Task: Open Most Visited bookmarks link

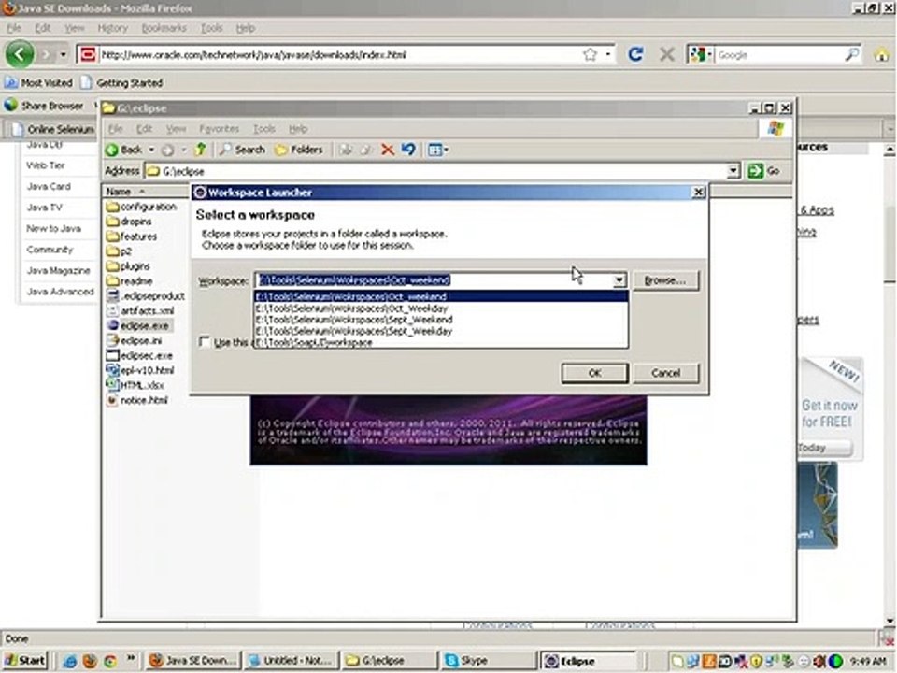Action: pyautogui.click(x=38, y=83)
